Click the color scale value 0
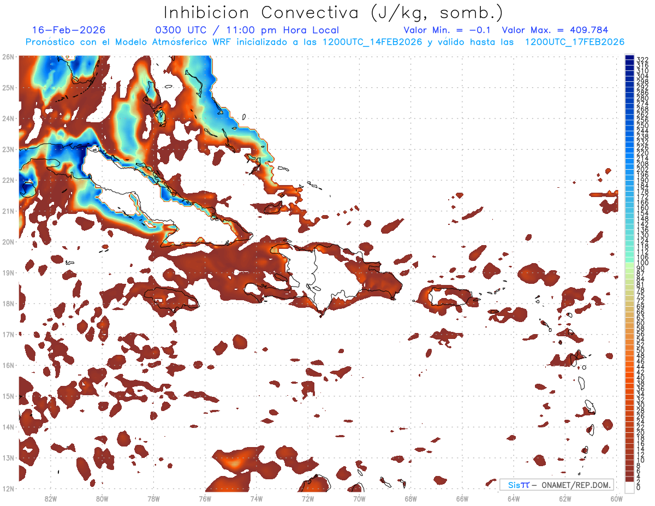655x506 pixels. (x=639, y=487)
